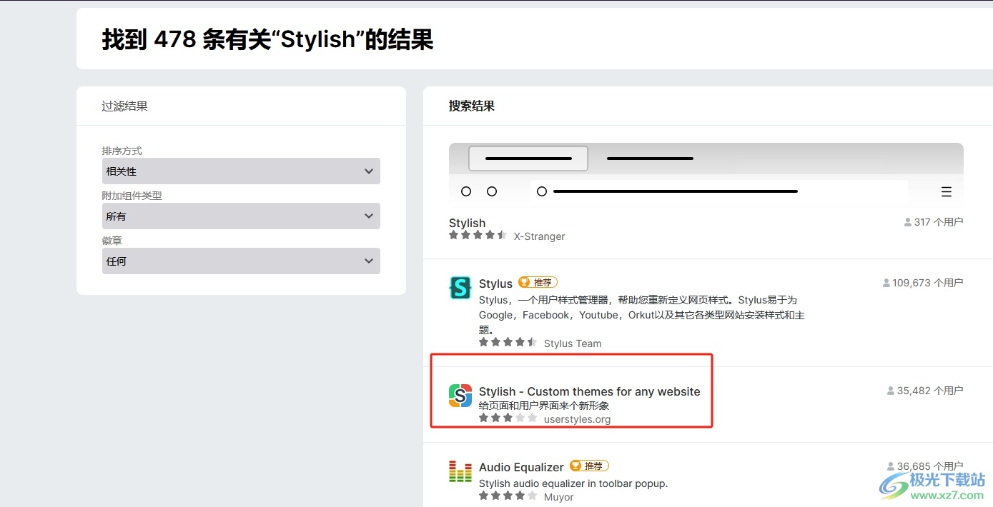Click the 给页面和用户界面来个新形象 description

pos(544,406)
